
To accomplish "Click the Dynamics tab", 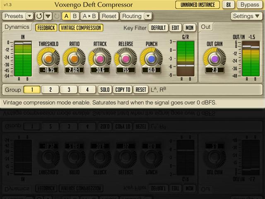I will pos(17,27).
